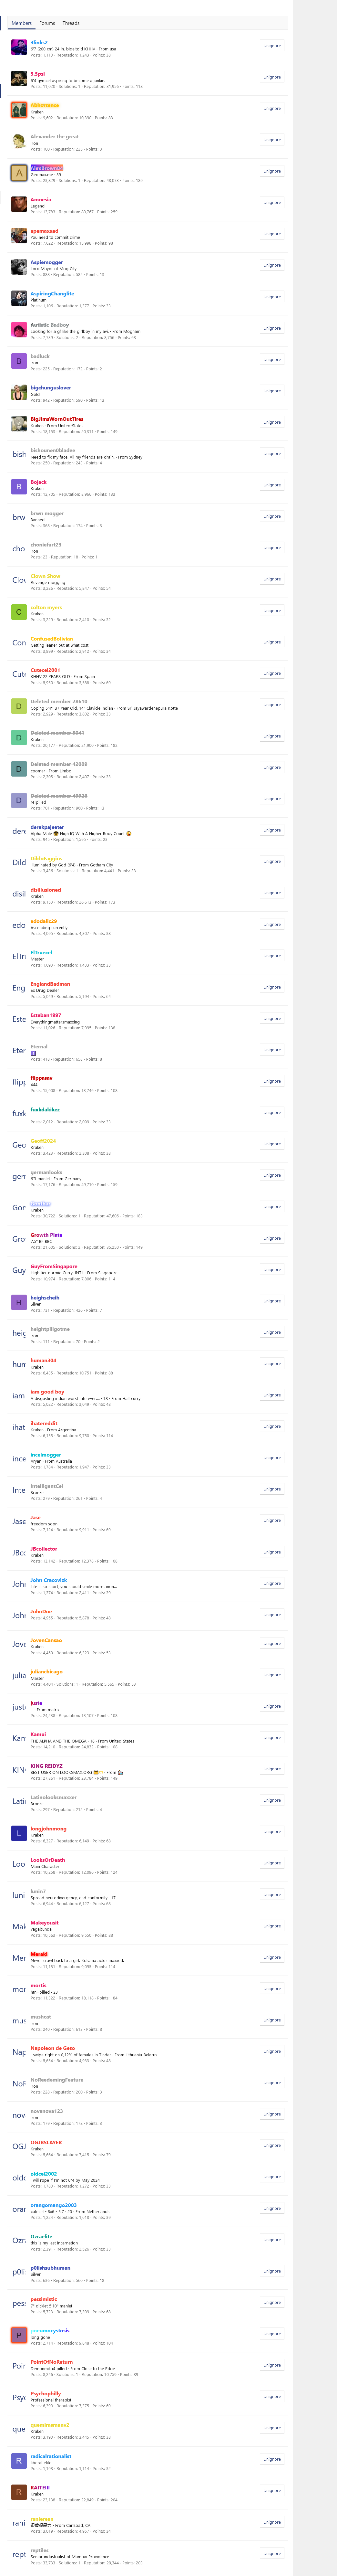Unignore the member Growth Plate
The width and height of the screenshot is (337, 2576).
[271, 1238]
